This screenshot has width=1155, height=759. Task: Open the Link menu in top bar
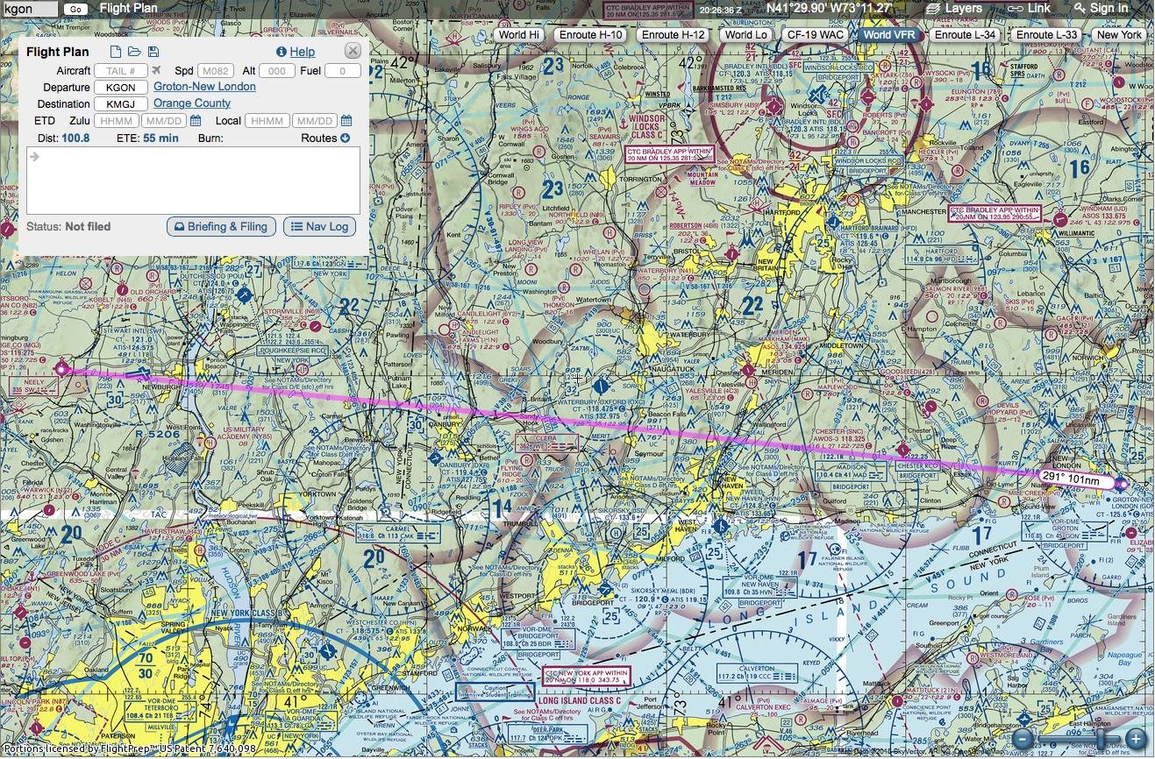[1029, 8]
